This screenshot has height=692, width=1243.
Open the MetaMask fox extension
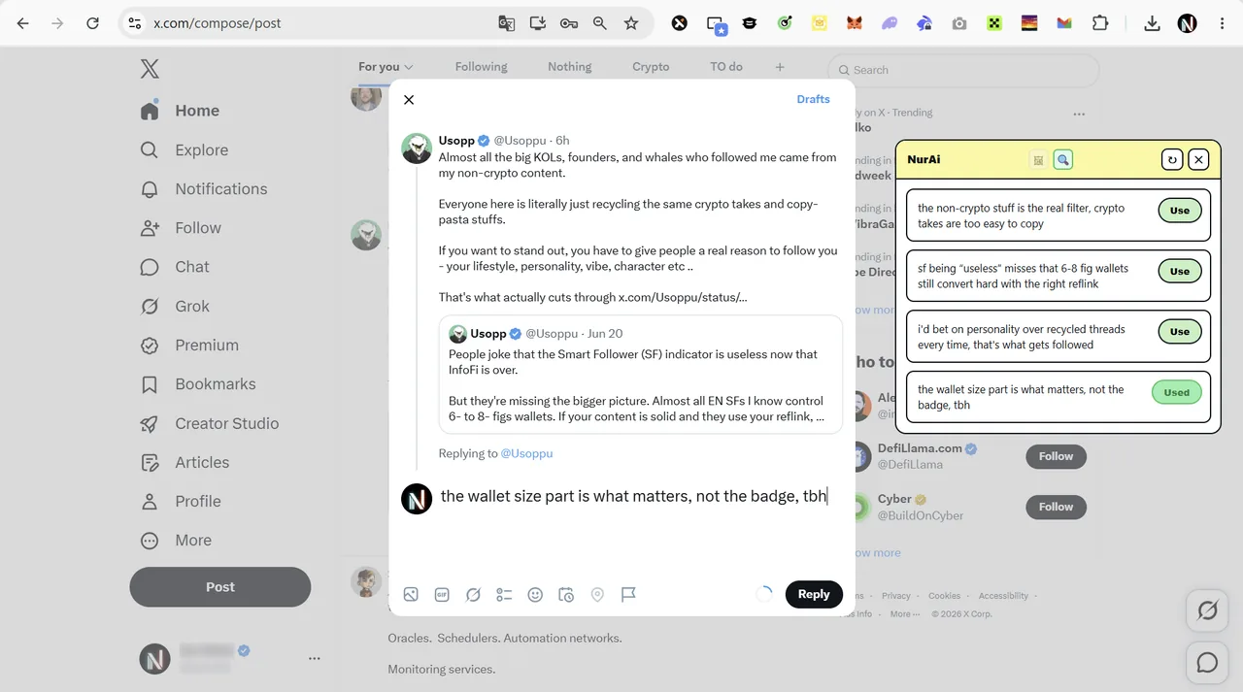coord(854,23)
